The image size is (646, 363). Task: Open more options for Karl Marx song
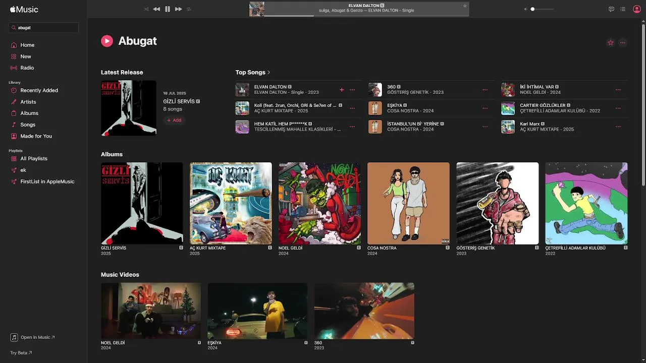[x=618, y=127]
